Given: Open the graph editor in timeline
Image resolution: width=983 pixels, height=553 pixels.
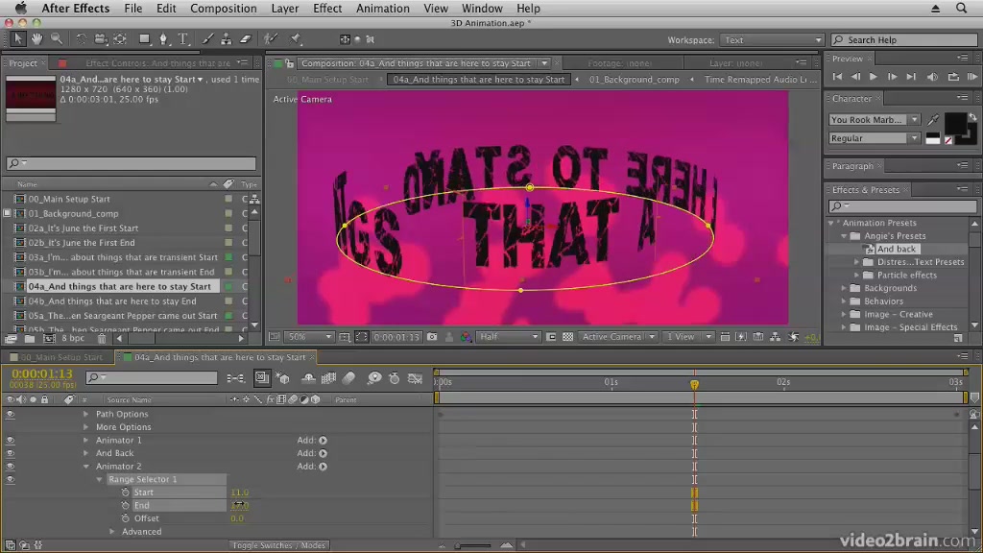Looking at the screenshot, I should (x=415, y=377).
